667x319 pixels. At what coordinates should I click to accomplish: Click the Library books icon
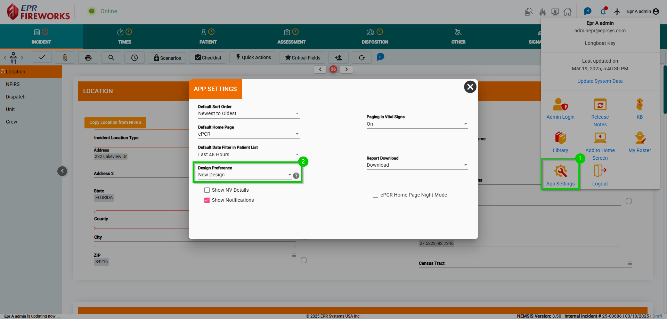pos(560,138)
